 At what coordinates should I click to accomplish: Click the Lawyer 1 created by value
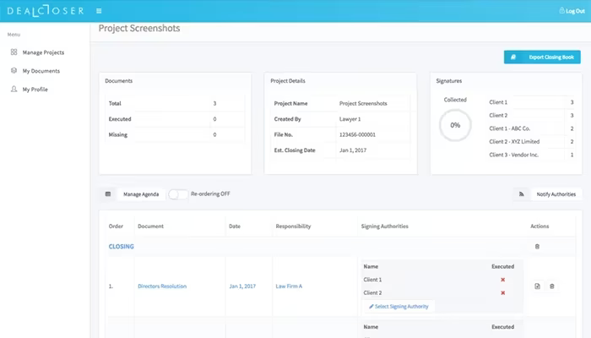click(350, 119)
